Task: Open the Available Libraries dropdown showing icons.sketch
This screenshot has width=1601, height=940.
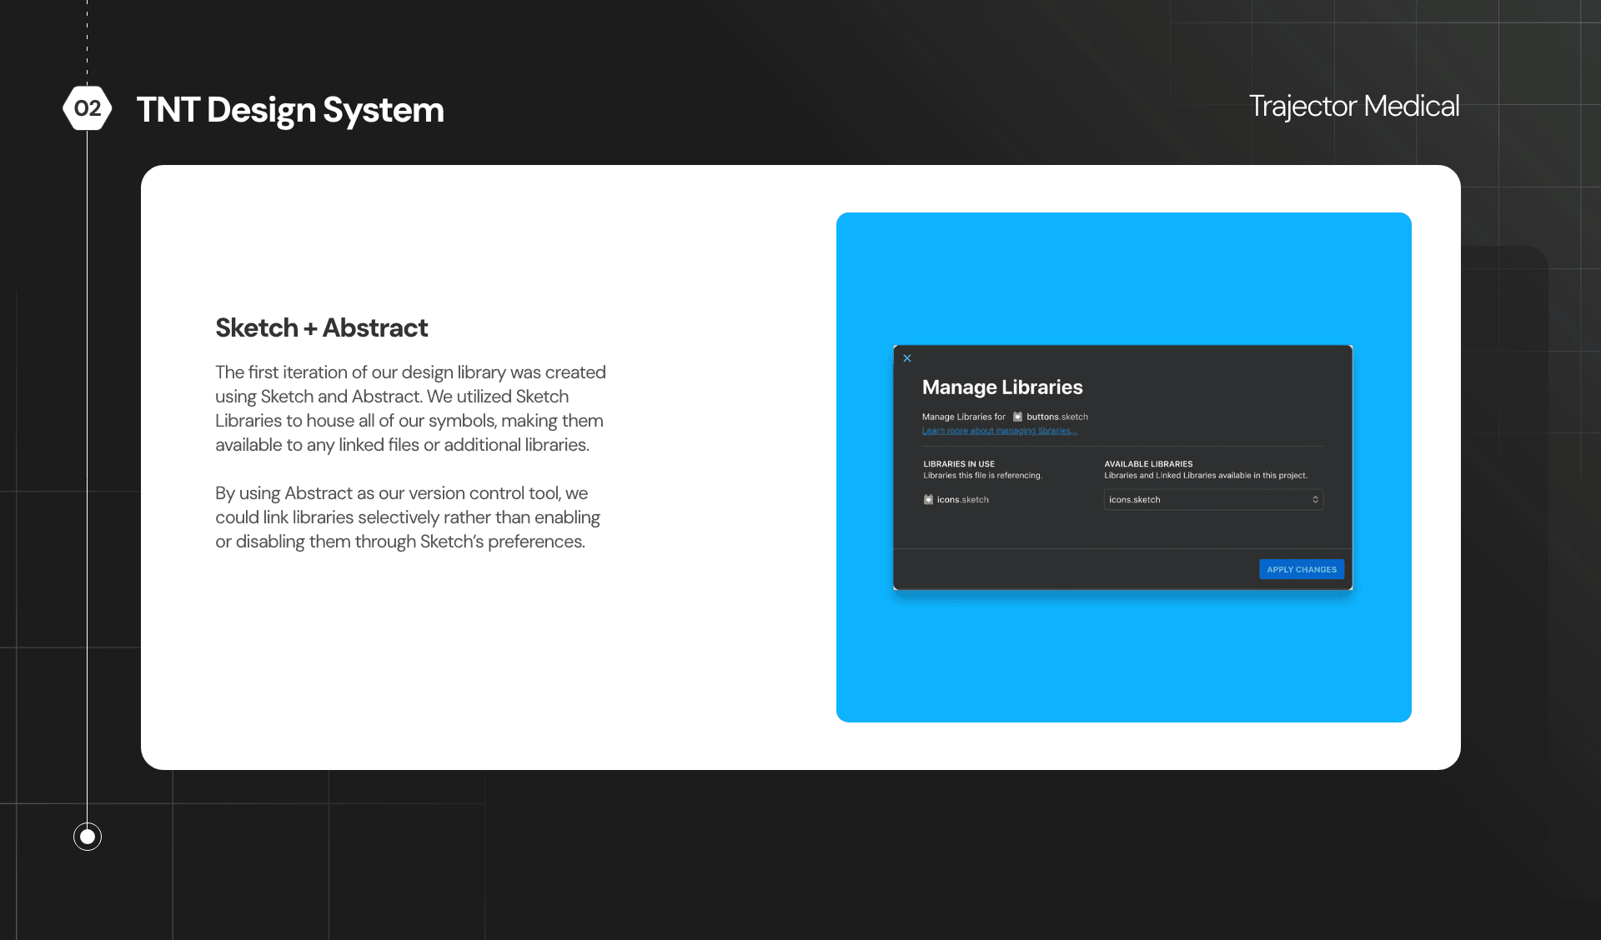Action: (x=1213, y=499)
